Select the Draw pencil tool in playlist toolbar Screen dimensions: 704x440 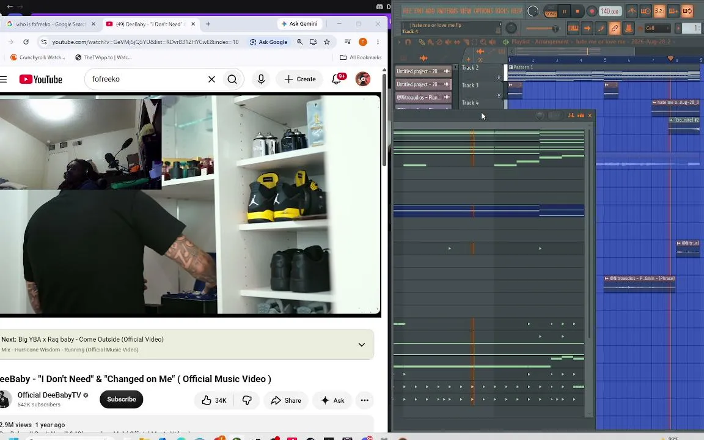422,42
